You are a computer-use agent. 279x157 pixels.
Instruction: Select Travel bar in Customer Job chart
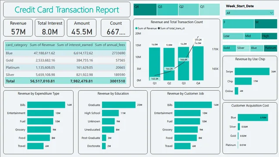(182, 146)
